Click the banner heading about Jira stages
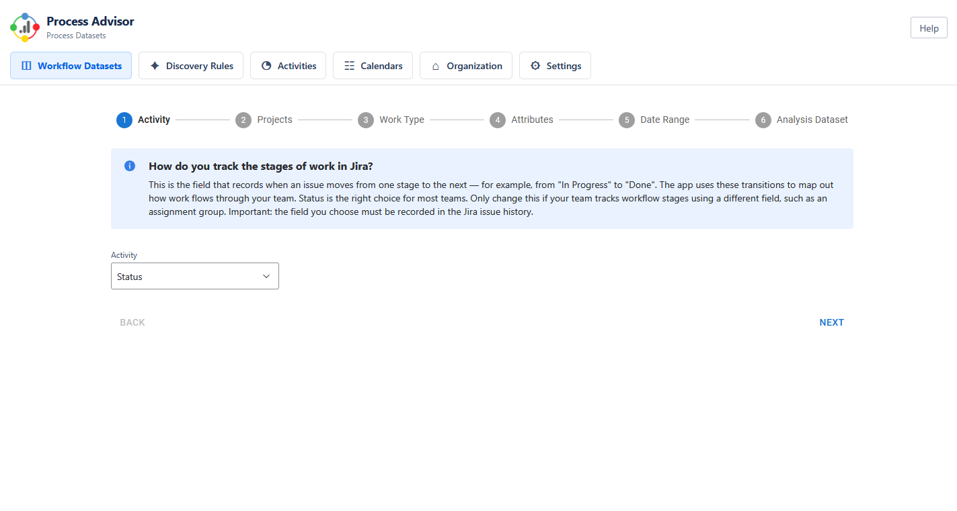Image resolution: width=957 pixels, height=511 pixels. point(261,166)
